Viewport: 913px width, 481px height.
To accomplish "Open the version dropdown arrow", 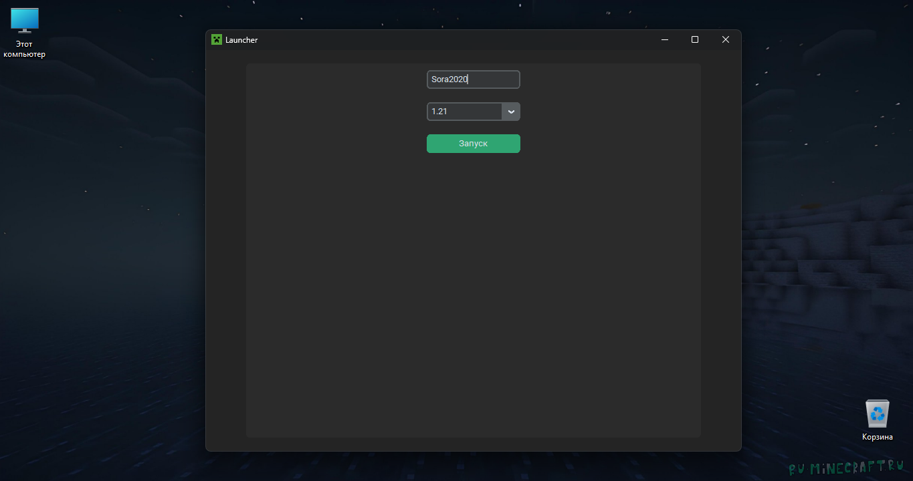I will tap(511, 112).
